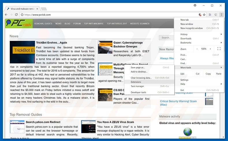The height and width of the screenshot is (141, 228).
Task: Click the page scrollbar down arrow
Action: coord(223,137)
